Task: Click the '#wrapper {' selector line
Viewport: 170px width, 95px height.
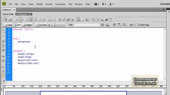Action: 19,51
